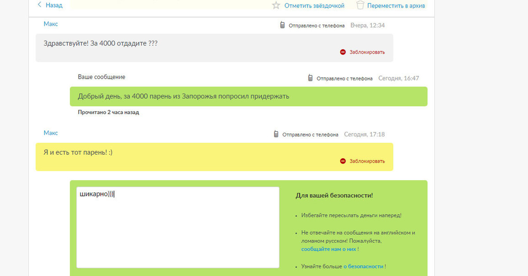
Task: Click red block icon in yellow message
Action: [343, 161]
